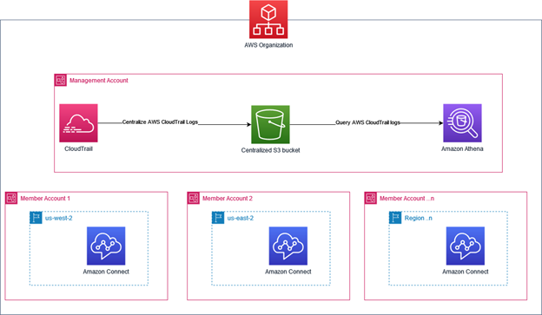Image resolution: width=542 pixels, height=315 pixels.
Task: Click the 'Member Account 2' label
Action: tap(228, 199)
